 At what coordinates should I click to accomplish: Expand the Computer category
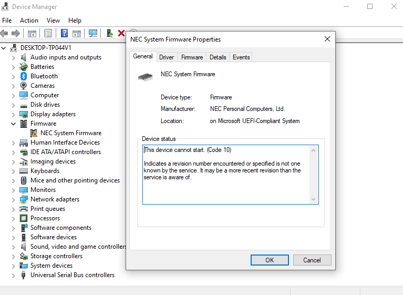coord(13,96)
